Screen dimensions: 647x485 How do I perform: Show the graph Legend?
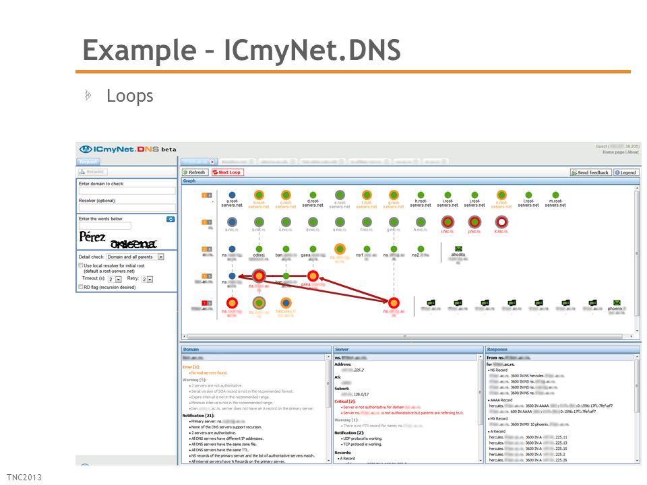point(626,172)
